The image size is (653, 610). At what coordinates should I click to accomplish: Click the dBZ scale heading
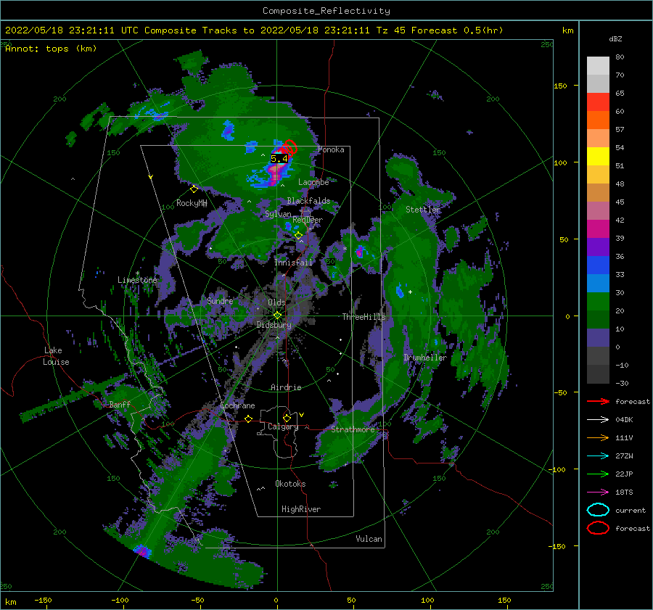click(x=615, y=38)
